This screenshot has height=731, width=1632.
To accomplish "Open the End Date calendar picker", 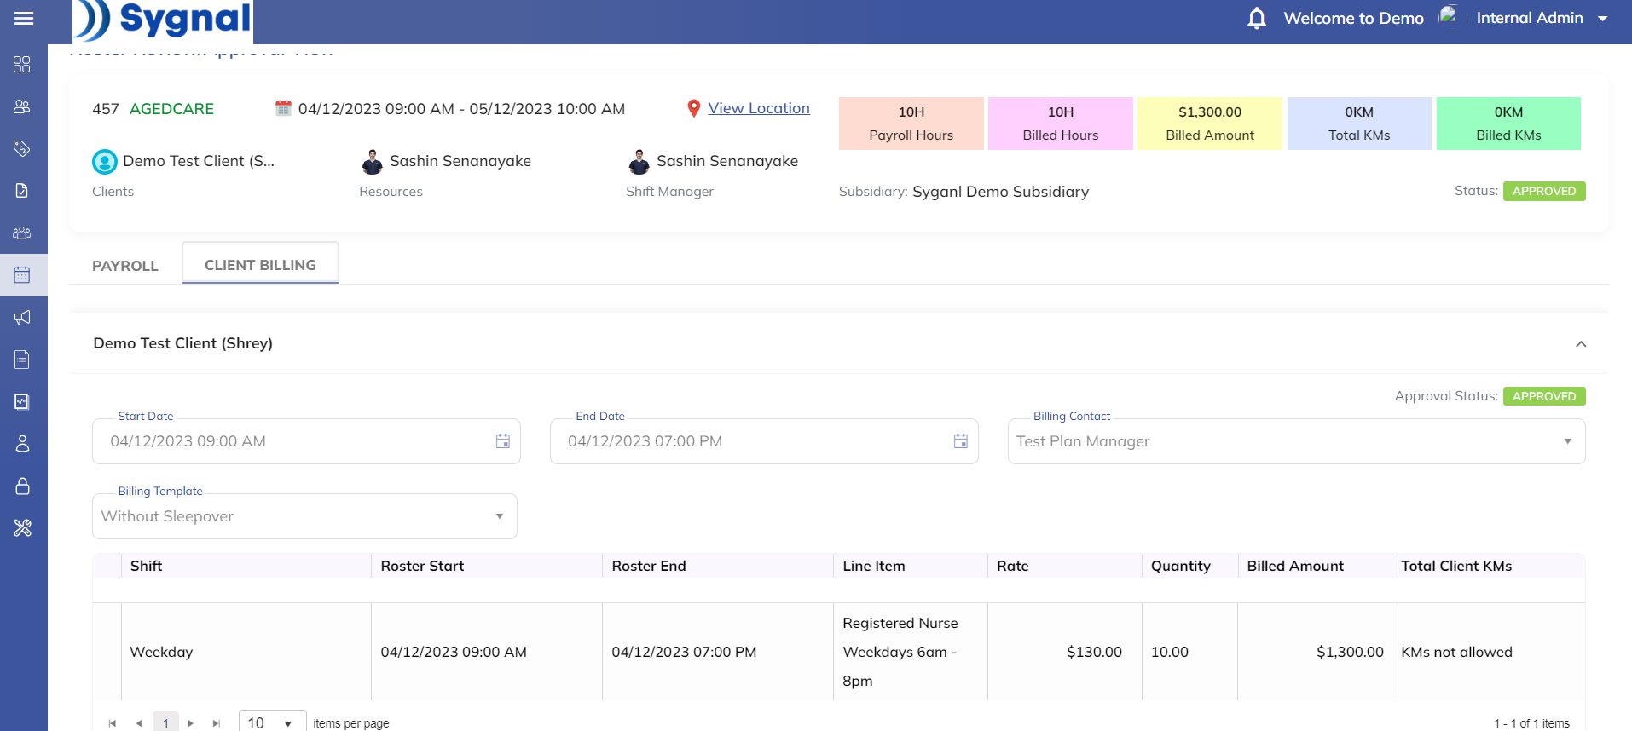I will tap(960, 441).
